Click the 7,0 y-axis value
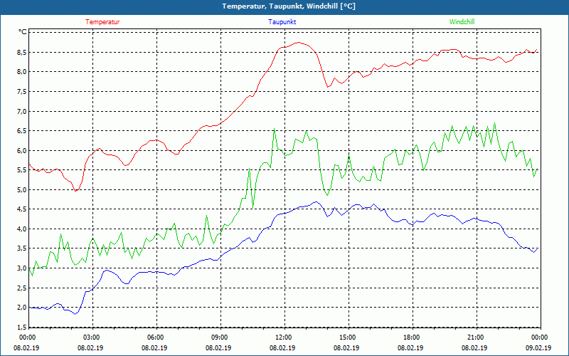 [x=22, y=111]
